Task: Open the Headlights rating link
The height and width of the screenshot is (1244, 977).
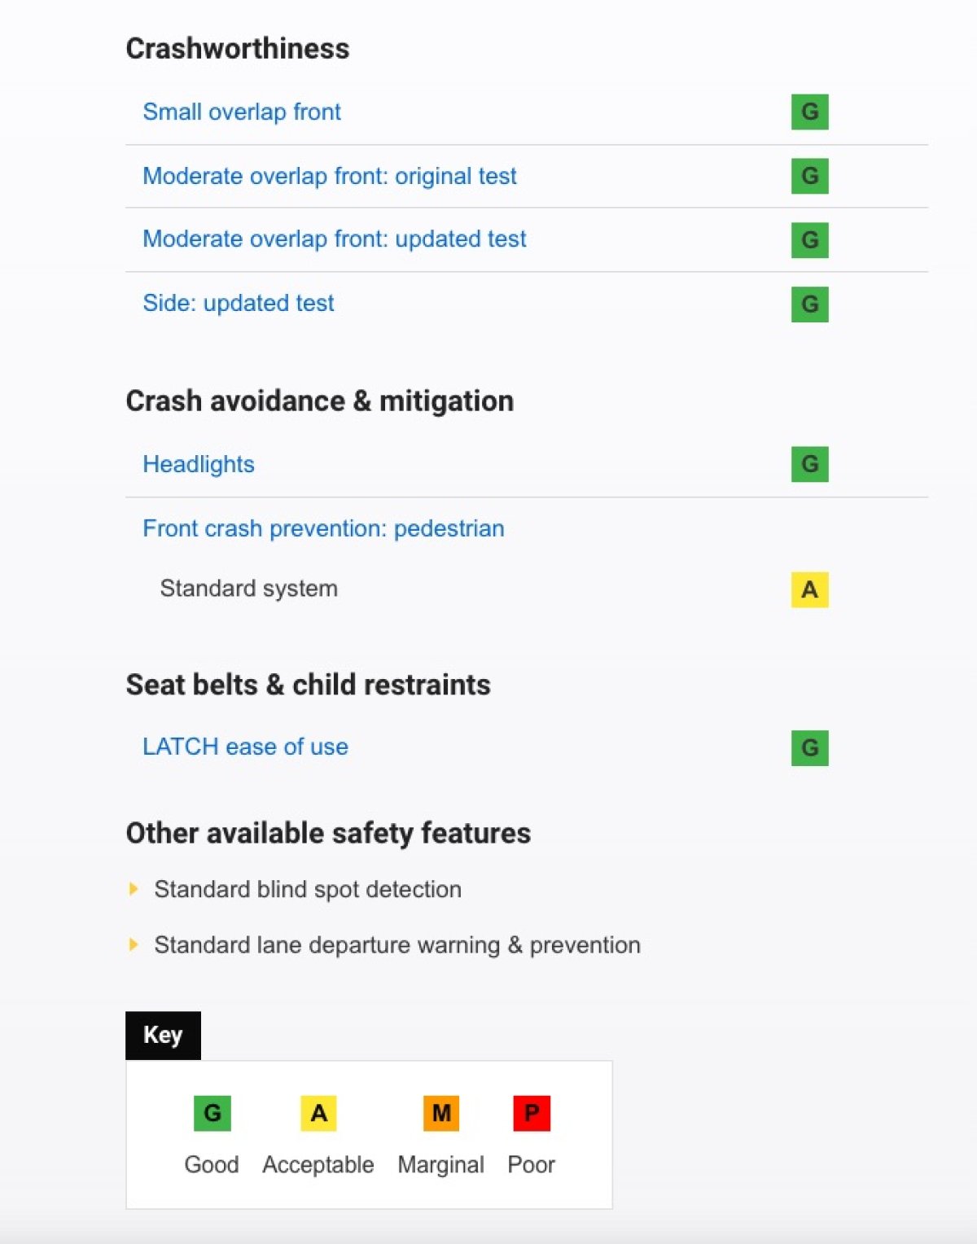Action: pyautogui.click(x=199, y=464)
